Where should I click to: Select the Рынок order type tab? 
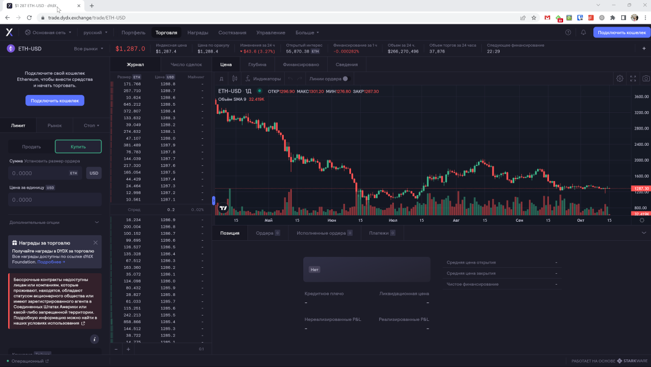pyautogui.click(x=55, y=125)
